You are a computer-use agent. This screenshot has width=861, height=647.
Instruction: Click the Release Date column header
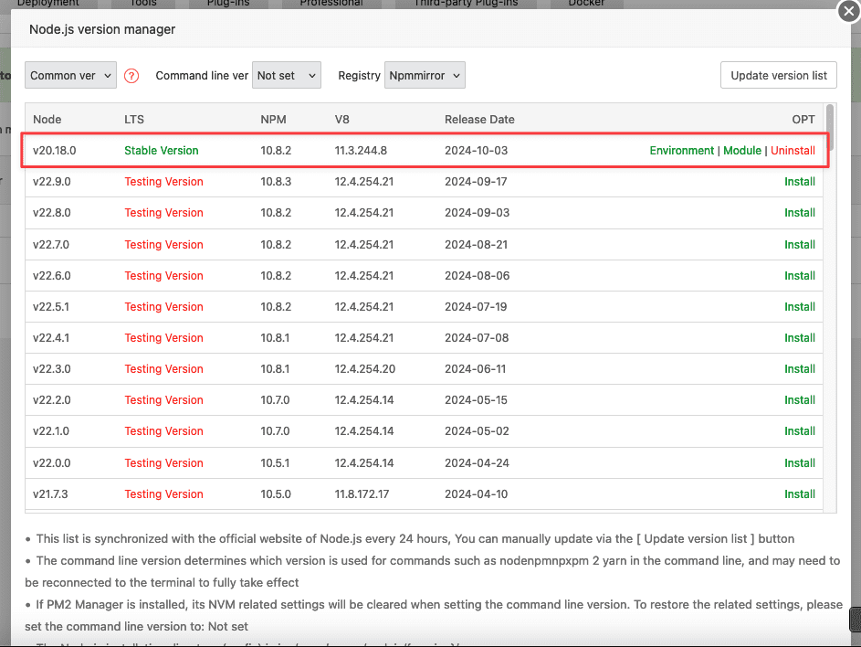(x=479, y=120)
